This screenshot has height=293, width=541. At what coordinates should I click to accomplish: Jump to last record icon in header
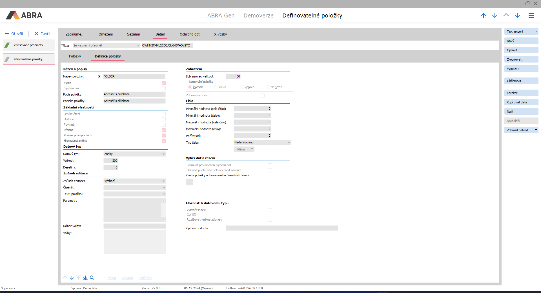click(517, 16)
